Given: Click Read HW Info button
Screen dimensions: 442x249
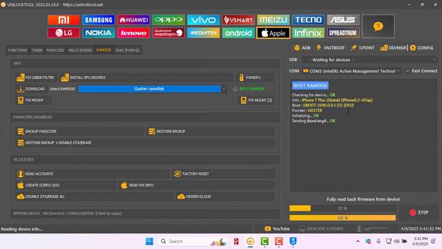Looking at the screenshot, I should (x=197, y=185).
